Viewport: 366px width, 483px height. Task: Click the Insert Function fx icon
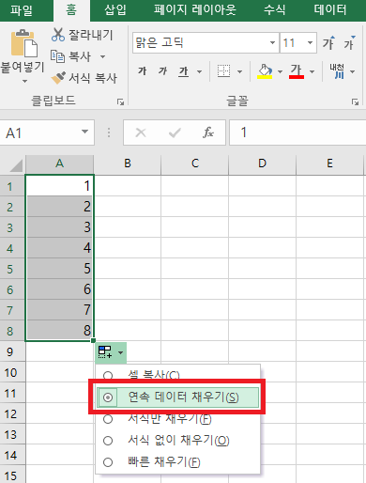(x=208, y=132)
